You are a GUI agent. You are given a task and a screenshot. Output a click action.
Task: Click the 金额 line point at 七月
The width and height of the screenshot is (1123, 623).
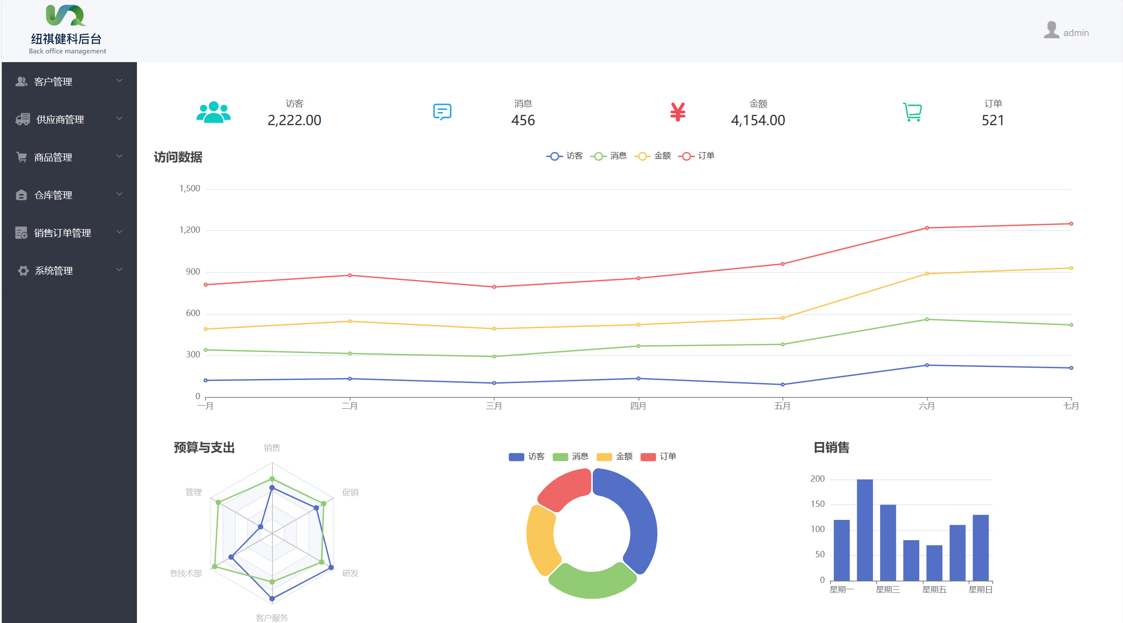[1071, 268]
